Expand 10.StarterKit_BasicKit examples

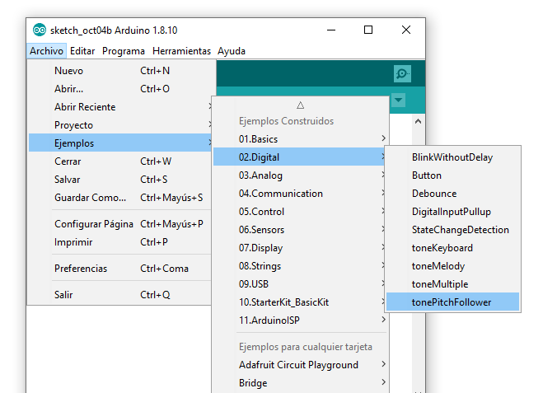click(300, 302)
